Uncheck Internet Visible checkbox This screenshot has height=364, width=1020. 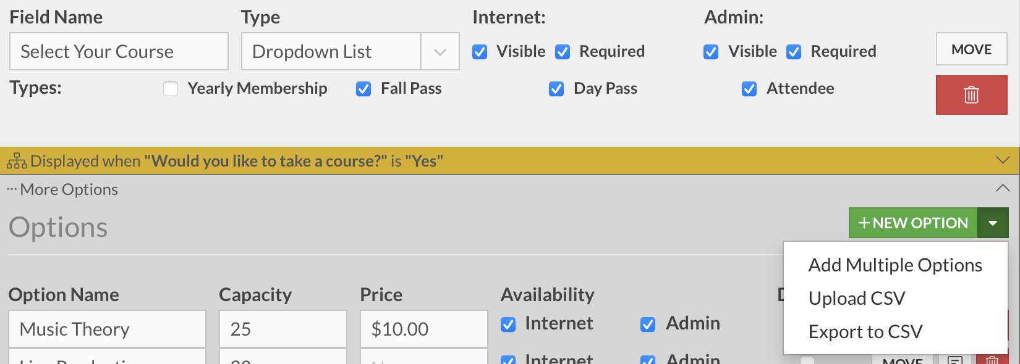[480, 52]
